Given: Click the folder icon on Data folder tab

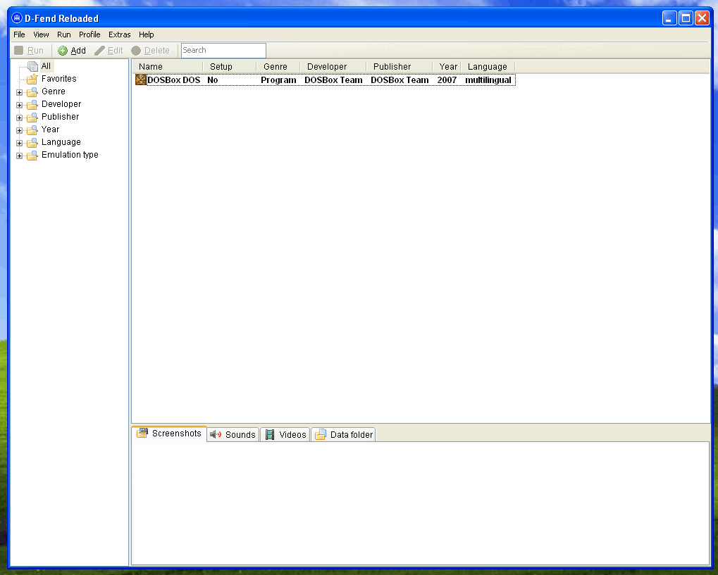Looking at the screenshot, I should point(321,434).
